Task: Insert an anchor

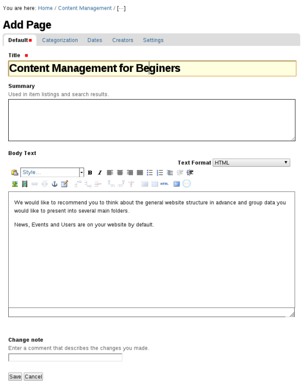Action: point(54,184)
